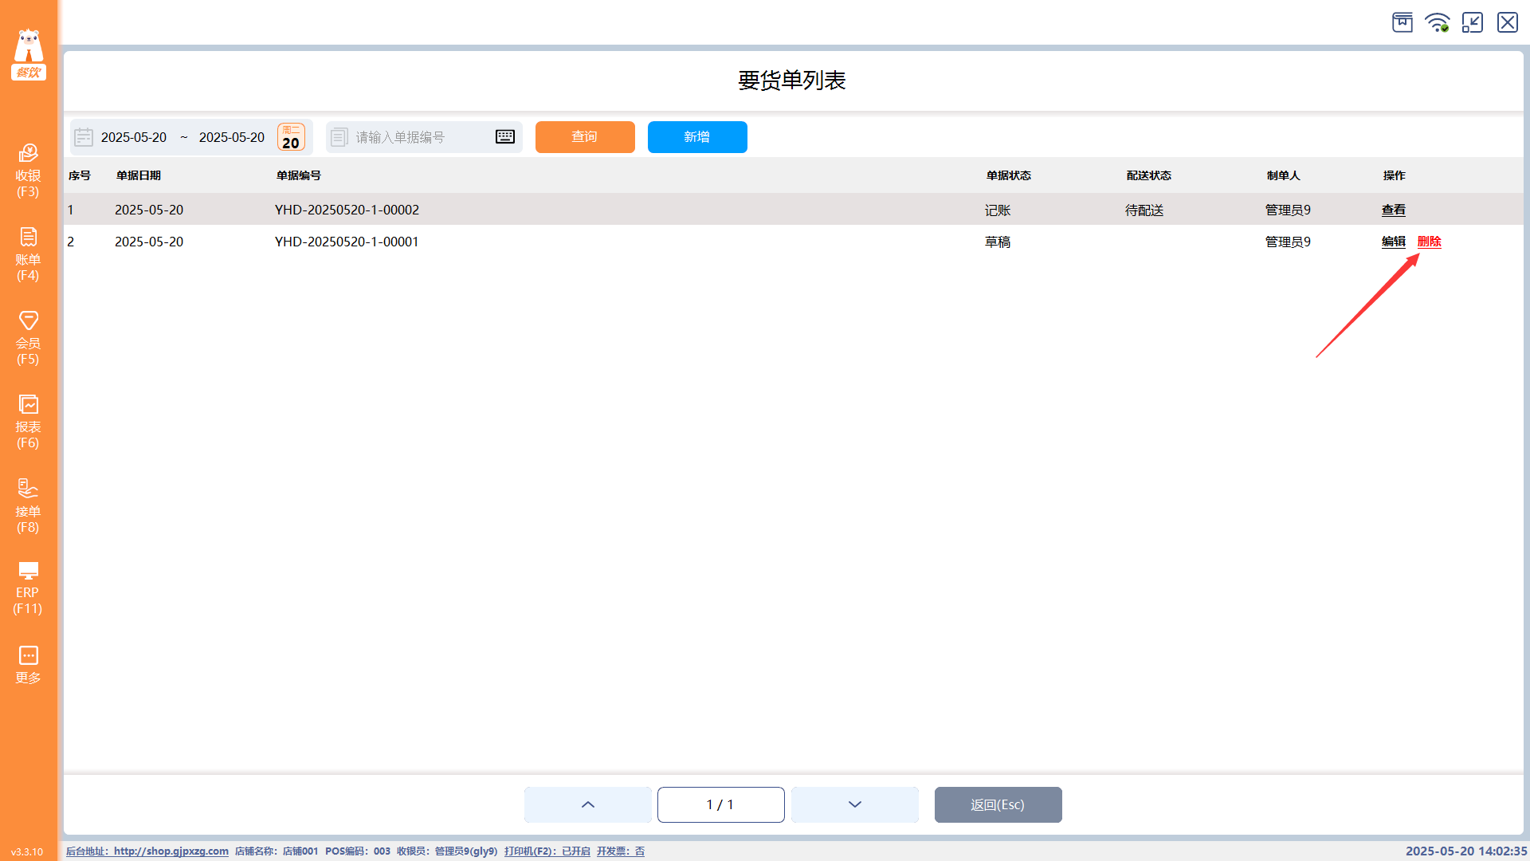This screenshot has width=1530, height=861.
Task: Open the start date 2025-05-20 picker
Action: click(x=133, y=137)
